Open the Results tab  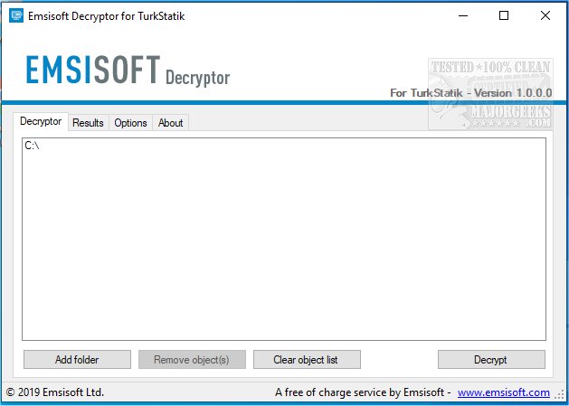coord(88,123)
